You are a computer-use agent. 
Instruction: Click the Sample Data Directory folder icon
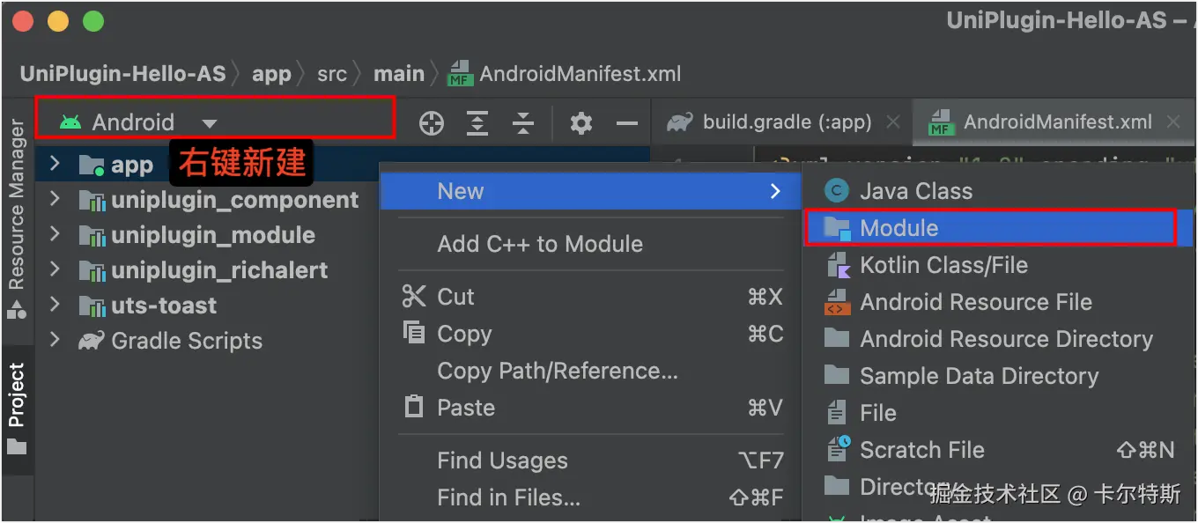pos(837,375)
